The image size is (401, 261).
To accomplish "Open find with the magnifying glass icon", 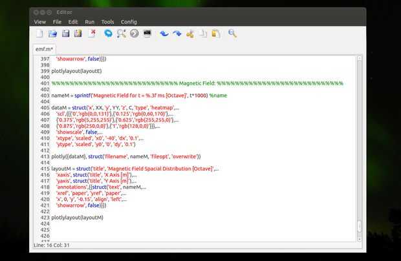I will [232, 34].
